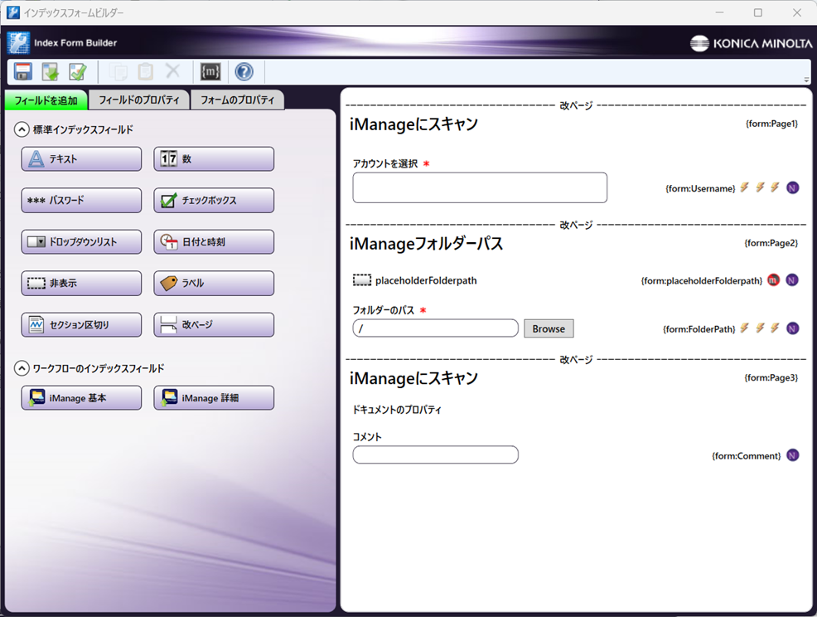Image resolution: width=817 pixels, height=617 pixels.
Task: Switch to the フィールドのプロパティ tab
Action: 138,100
